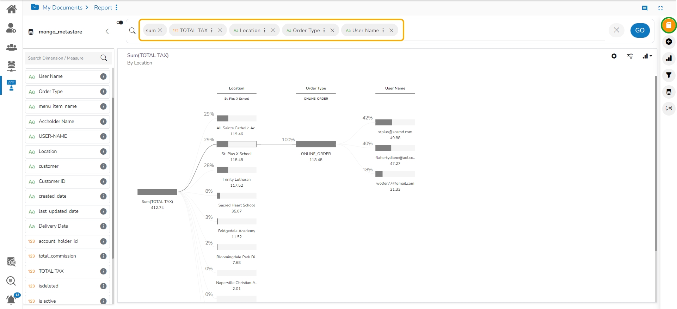Focus the Search Dimension / Measure field
The image size is (677, 309).
(63, 58)
